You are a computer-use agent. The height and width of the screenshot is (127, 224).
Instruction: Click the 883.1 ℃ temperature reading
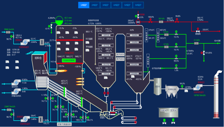[89, 32]
